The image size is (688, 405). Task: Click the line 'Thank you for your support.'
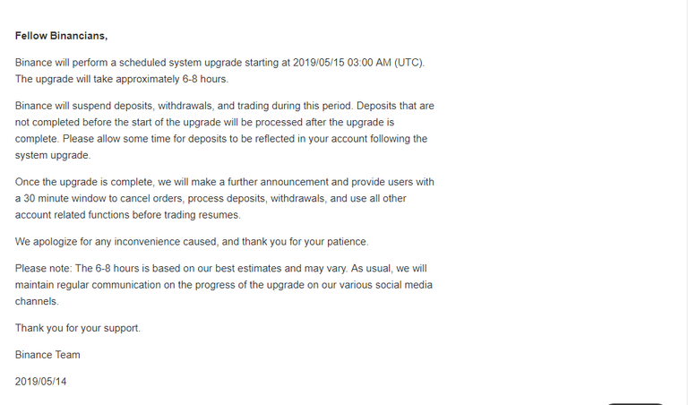pos(78,328)
